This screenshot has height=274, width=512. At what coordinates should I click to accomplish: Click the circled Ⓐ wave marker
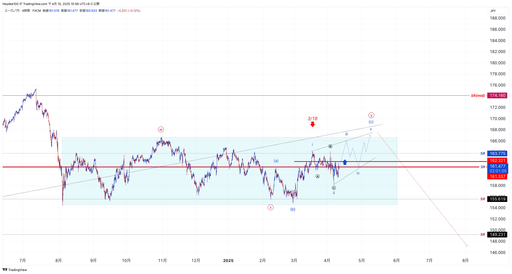[x=317, y=176]
